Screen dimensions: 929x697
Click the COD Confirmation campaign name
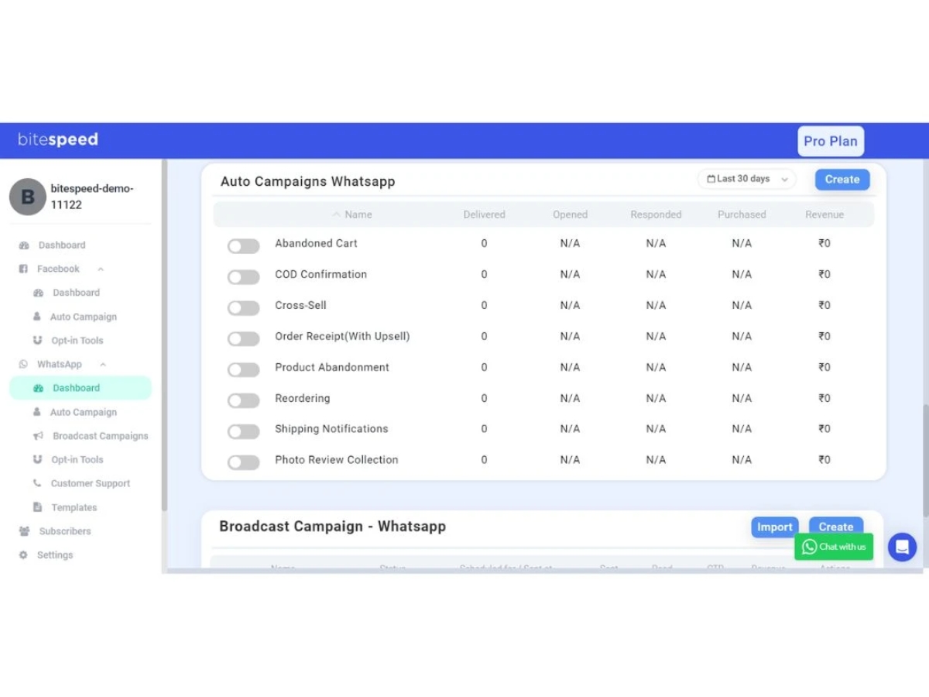[321, 274]
